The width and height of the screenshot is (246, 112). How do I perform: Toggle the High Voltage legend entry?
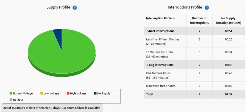(76, 93)
